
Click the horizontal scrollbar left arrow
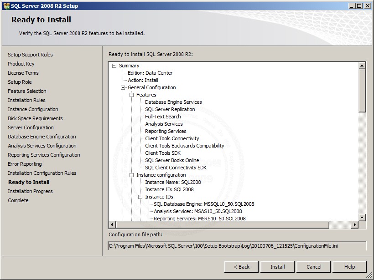coord(112,224)
